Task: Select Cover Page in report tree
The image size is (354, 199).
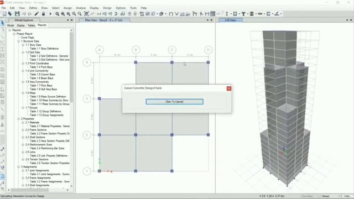Action: 27,38
